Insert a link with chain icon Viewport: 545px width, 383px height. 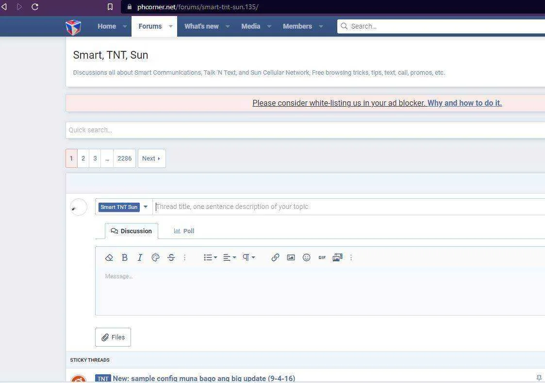[x=275, y=257]
